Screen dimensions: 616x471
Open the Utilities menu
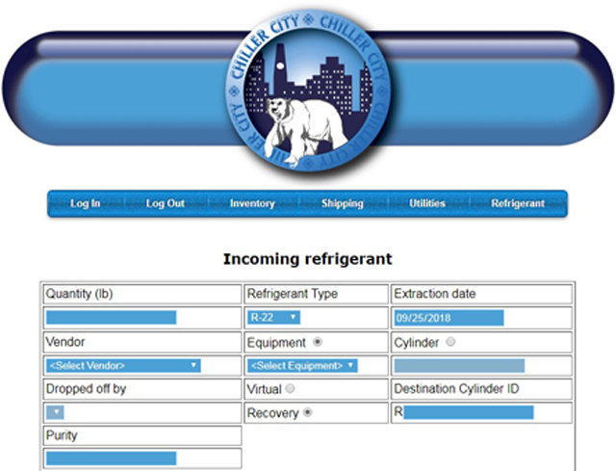coord(427,203)
